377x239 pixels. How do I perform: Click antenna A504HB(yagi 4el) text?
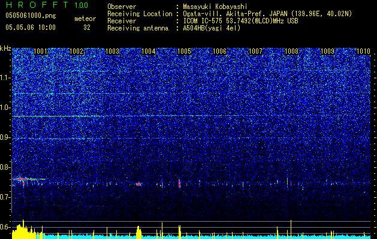pos(212,28)
